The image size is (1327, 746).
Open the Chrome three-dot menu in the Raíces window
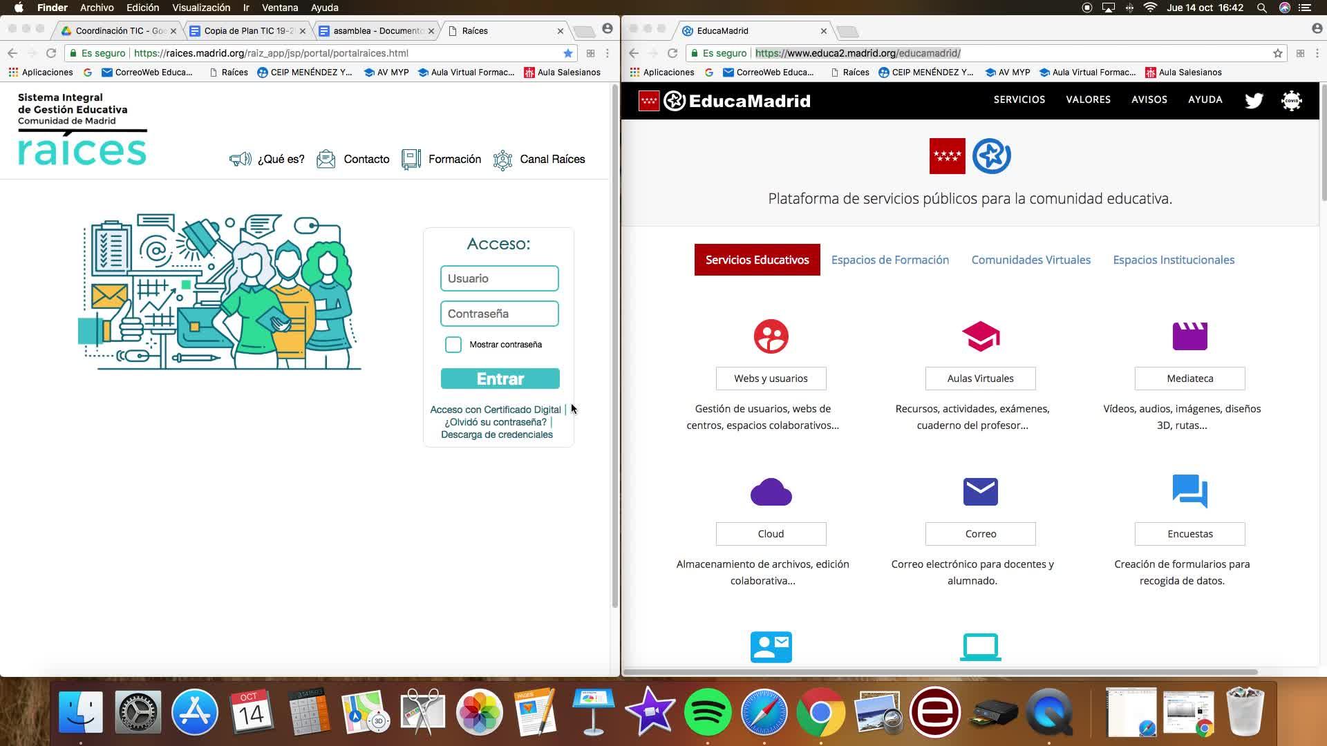(x=608, y=53)
